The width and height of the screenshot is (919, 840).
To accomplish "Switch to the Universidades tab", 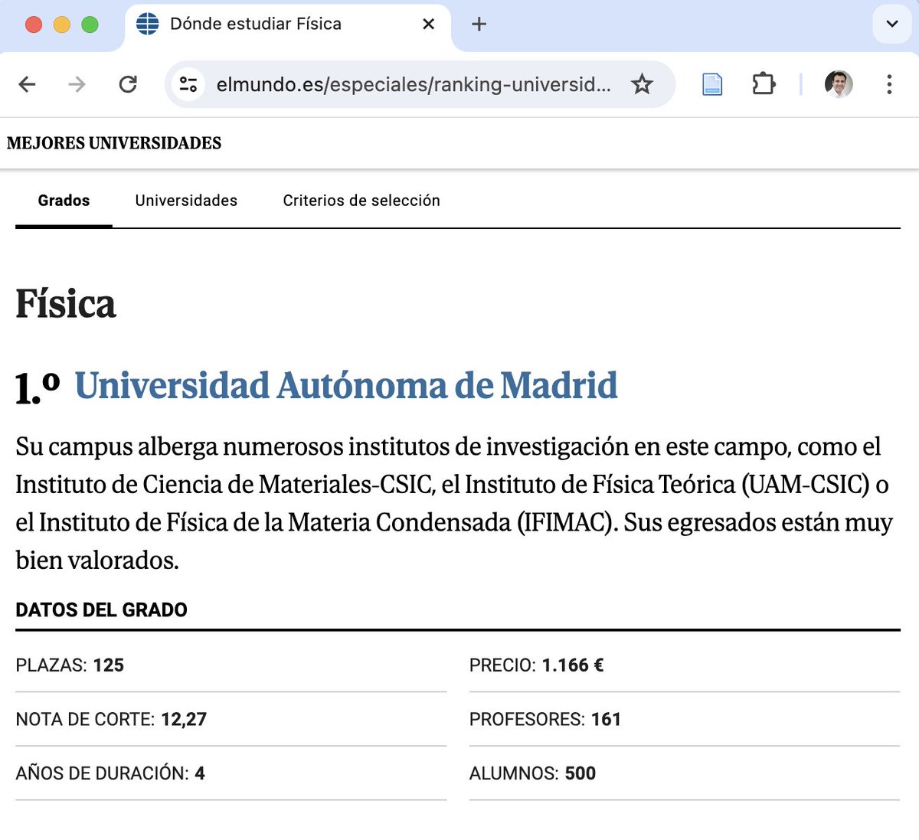I will (186, 201).
